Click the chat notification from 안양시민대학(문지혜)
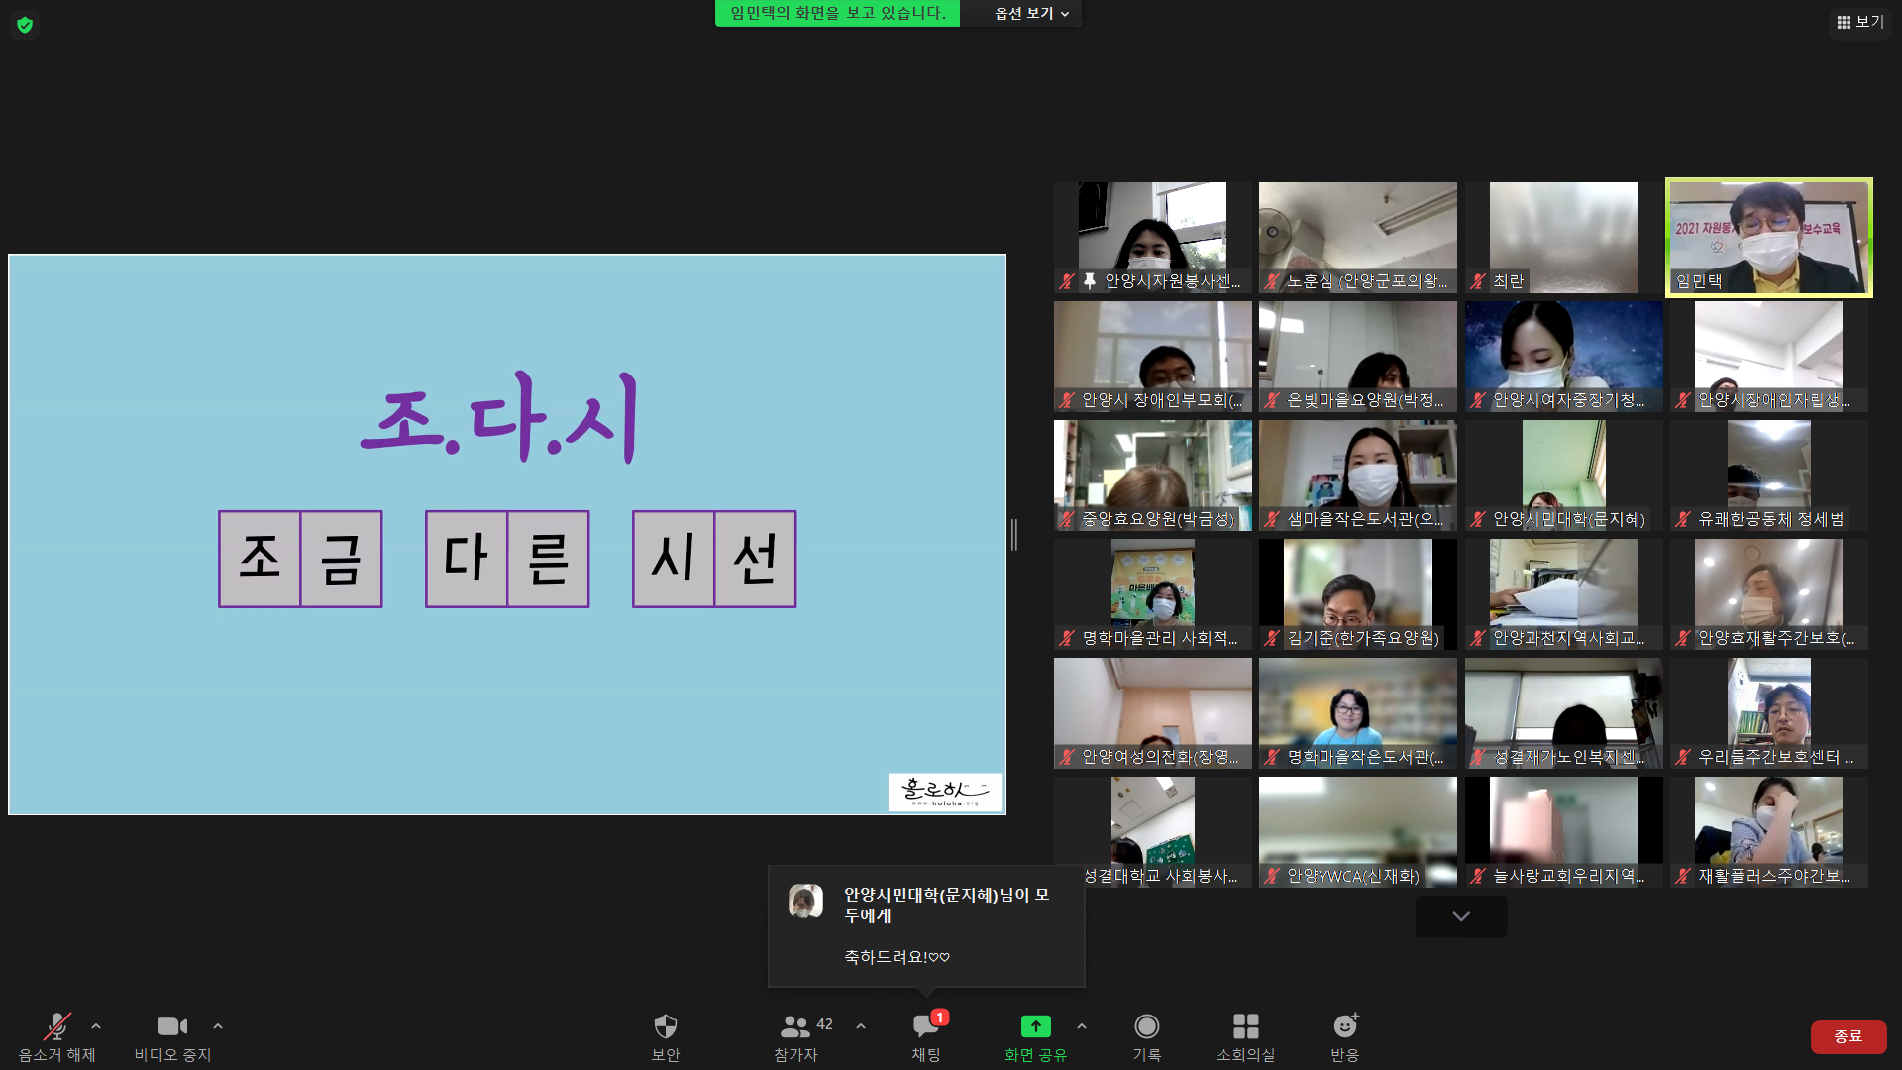 tap(925, 925)
